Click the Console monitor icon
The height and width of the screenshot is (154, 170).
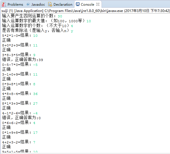point(78,4)
